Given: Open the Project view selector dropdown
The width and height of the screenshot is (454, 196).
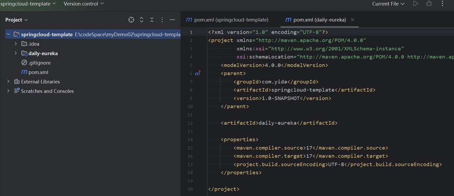Looking at the screenshot, I should 17,20.
